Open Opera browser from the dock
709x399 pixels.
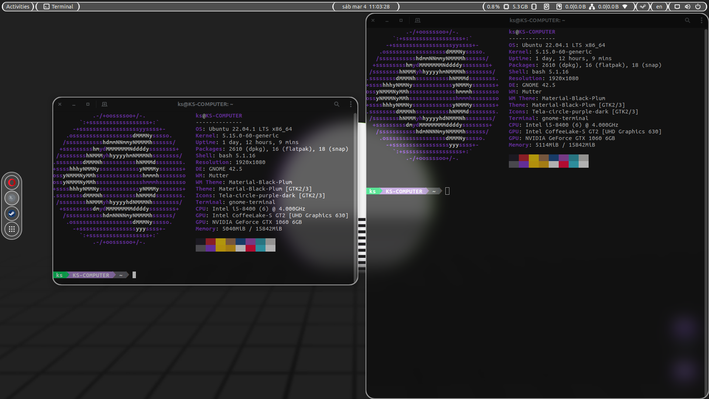point(12,183)
